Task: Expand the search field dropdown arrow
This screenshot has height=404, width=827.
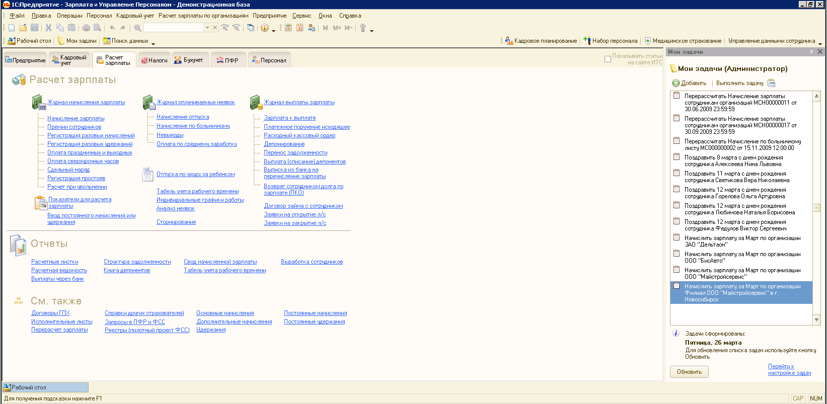Action: [x=207, y=28]
